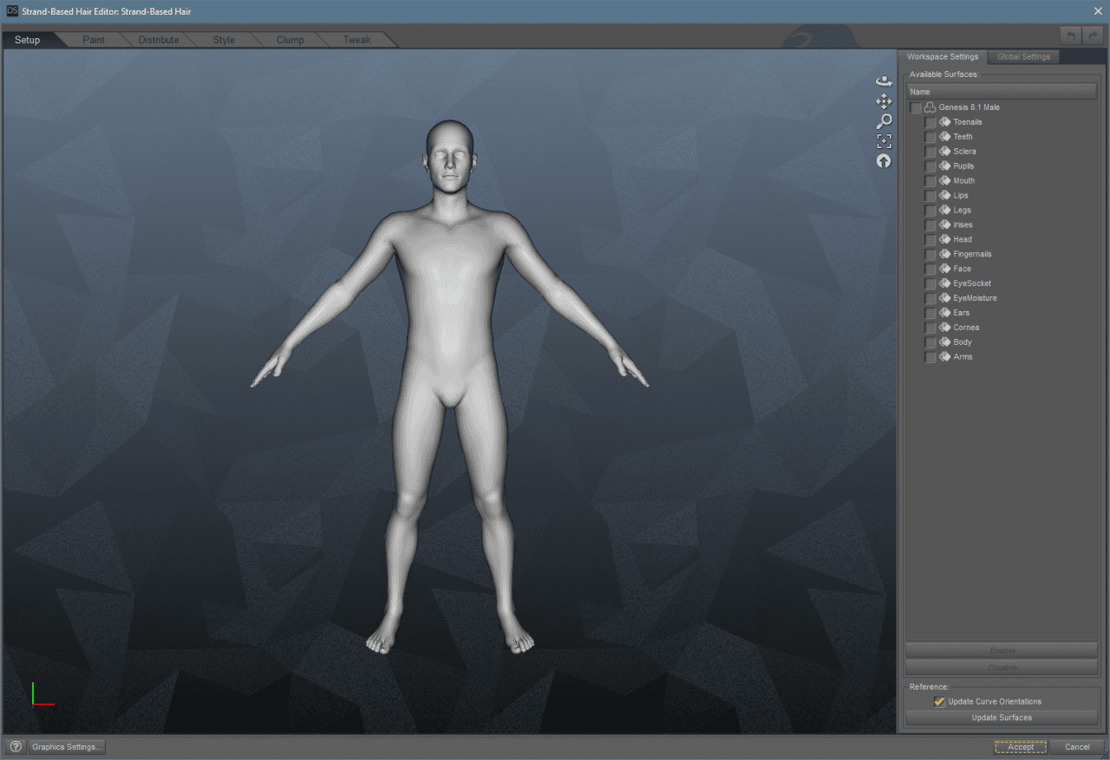1110x760 pixels.
Task: Click the orbit/rotate view camera icon
Action: click(x=884, y=81)
